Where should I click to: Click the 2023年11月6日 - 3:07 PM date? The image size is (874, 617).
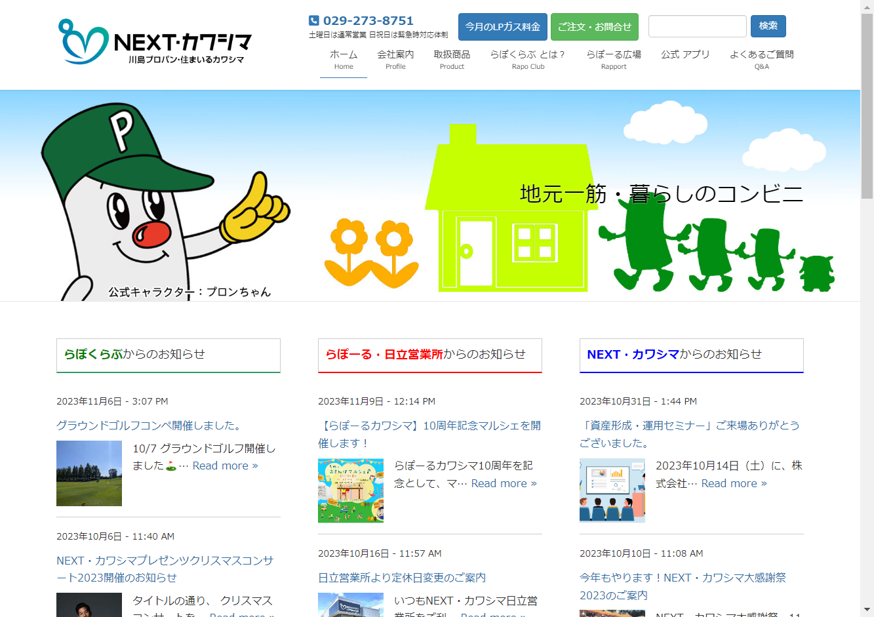(x=112, y=401)
